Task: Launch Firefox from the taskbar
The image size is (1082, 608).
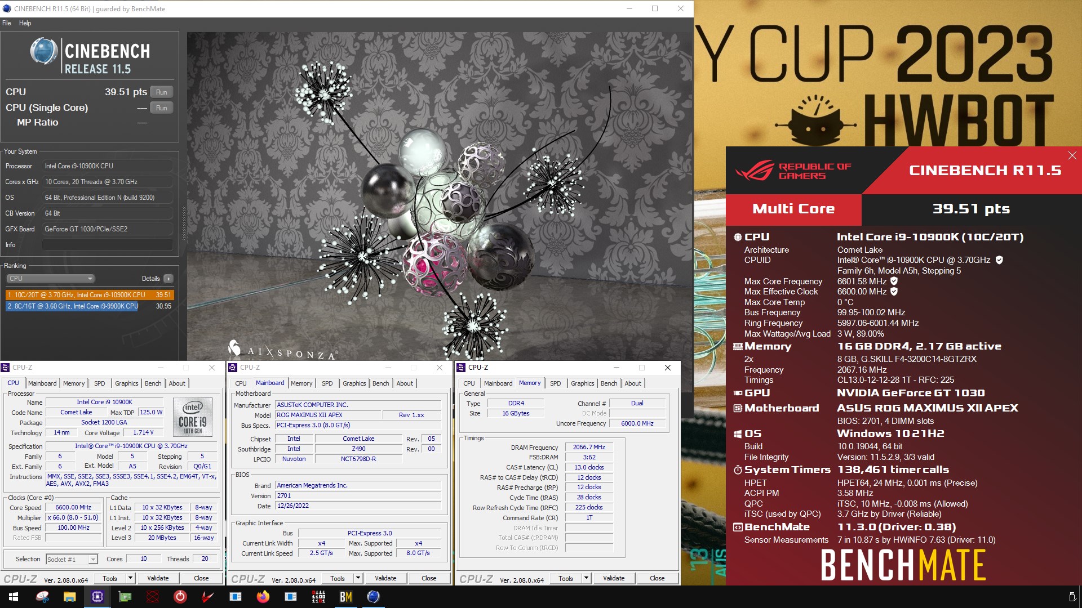Action: 263,597
